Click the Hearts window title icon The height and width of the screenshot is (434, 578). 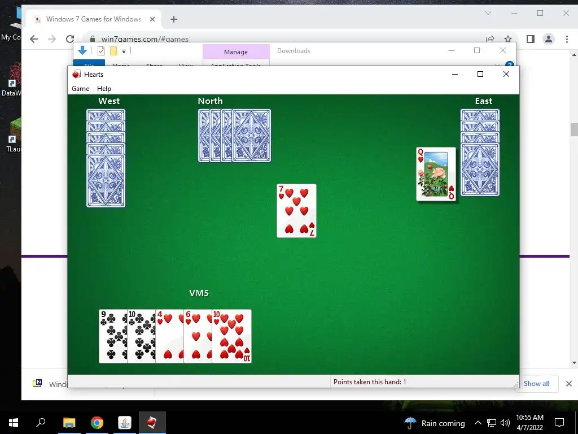[x=76, y=74]
